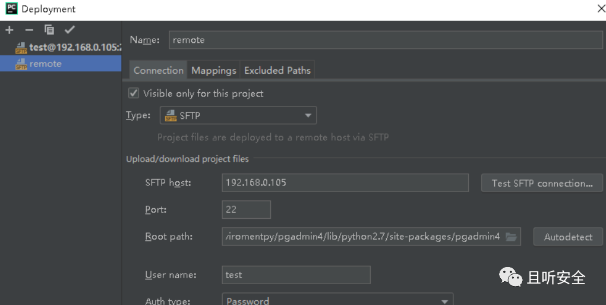Click Test SFTP connection button
The height and width of the screenshot is (305, 606).
click(542, 183)
